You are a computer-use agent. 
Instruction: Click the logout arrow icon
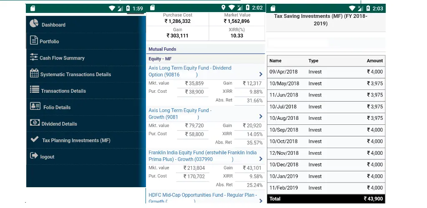pos(34,155)
